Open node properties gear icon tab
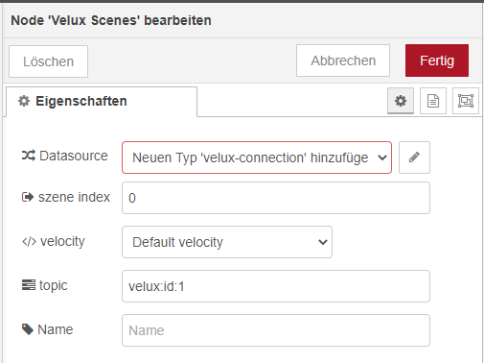This screenshot has height=363, width=484. coord(401,101)
